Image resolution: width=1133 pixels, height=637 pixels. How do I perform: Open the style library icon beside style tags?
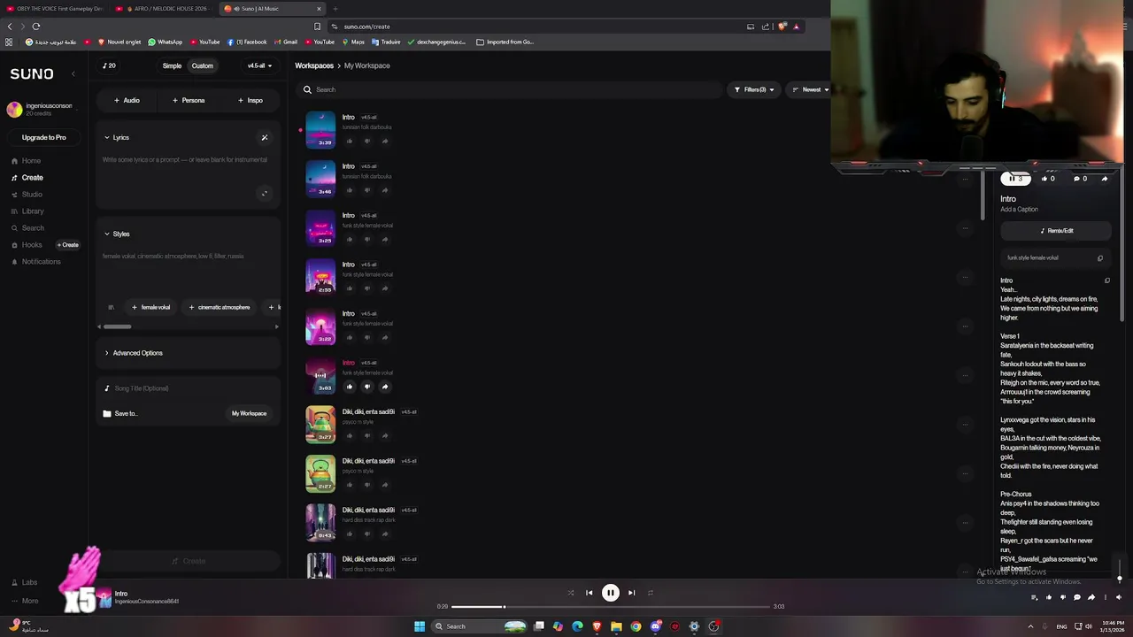(111, 307)
